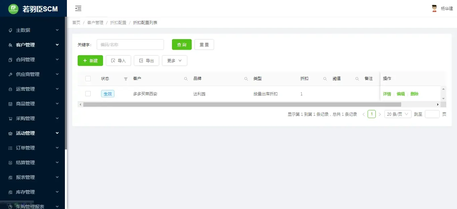Expand 主数据 menu chevron
Viewport: 457px width, 209px height.
tap(57, 30)
